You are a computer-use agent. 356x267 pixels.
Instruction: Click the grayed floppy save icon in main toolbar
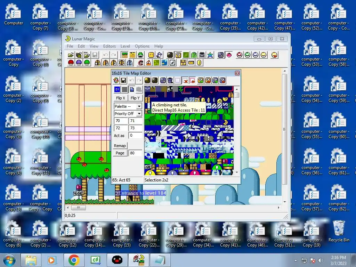point(95,55)
